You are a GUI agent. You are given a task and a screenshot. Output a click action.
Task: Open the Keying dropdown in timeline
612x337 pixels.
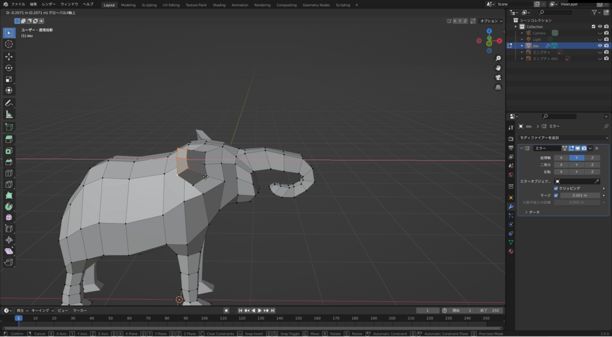point(43,311)
